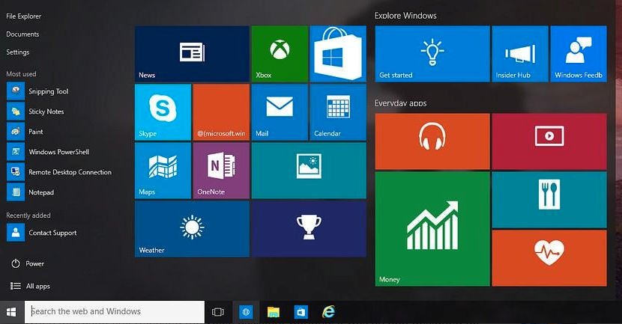Open the Power options menu
The width and height of the screenshot is (622, 324).
(x=34, y=264)
